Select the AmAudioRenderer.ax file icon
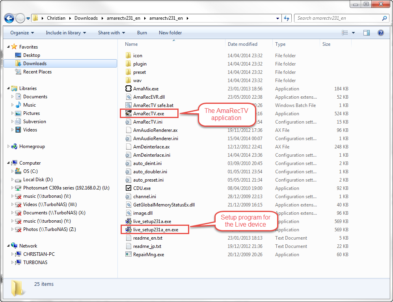The image size is (393, 302). [x=129, y=130]
